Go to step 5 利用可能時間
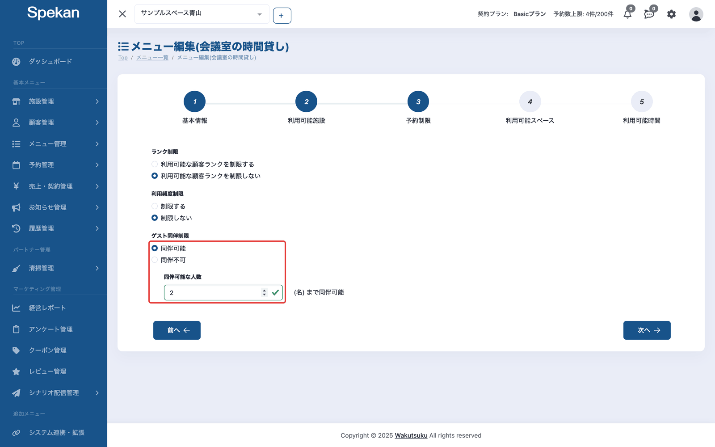This screenshot has width=715, height=447. pos(642,102)
